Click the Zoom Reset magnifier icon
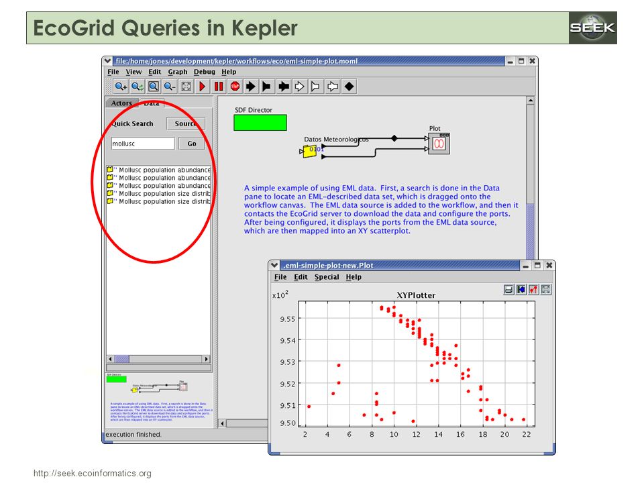 point(137,87)
